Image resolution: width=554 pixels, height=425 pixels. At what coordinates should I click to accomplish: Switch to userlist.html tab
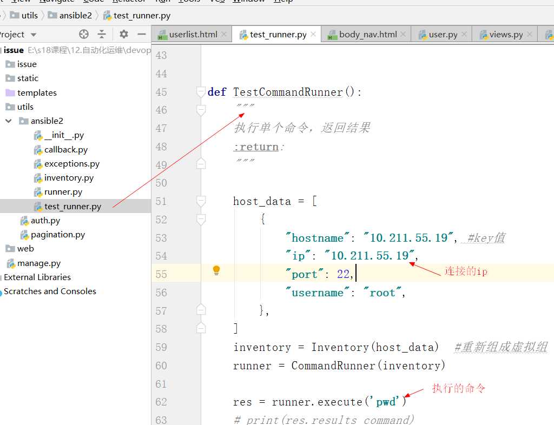193,35
